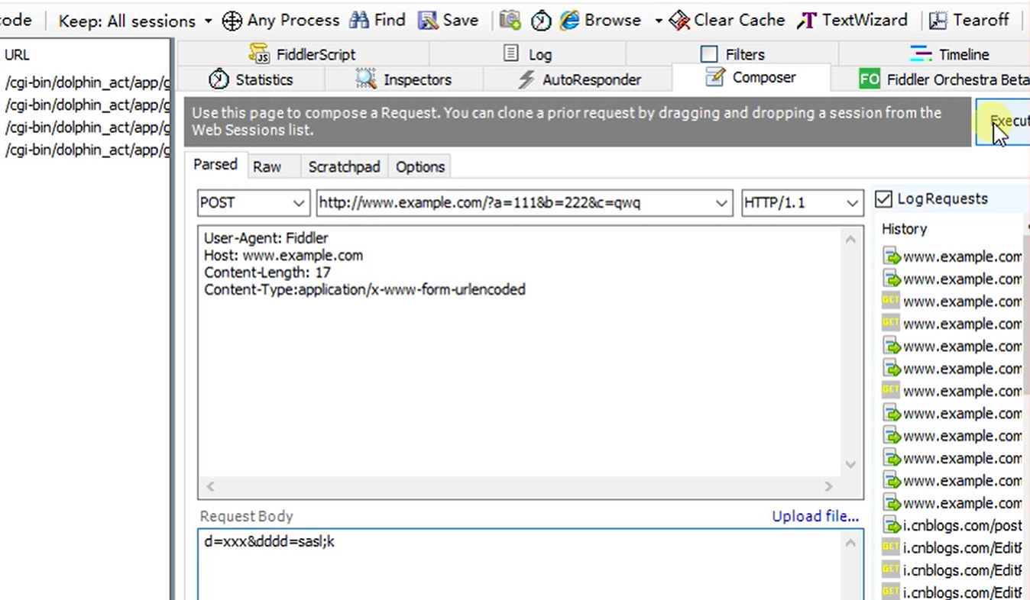Viewport: 1030px width, 600px height.
Task: Click the headers box scroll-up arrow
Action: (x=850, y=240)
